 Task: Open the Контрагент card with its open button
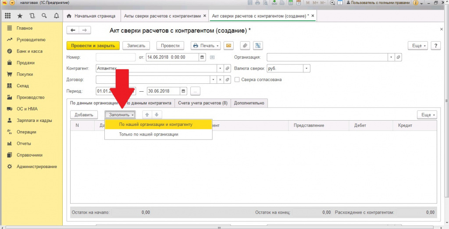coord(228,68)
